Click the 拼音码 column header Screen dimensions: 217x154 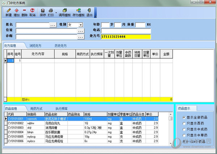(x=35, y=114)
